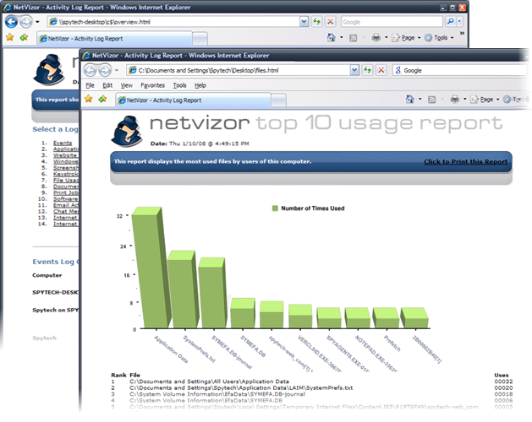Open Software link in rear window list
This screenshot has height=422, width=532.
(66, 199)
